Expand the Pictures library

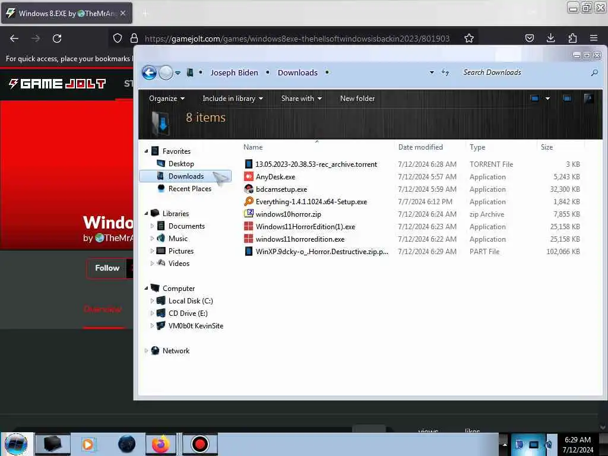click(152, 251)
